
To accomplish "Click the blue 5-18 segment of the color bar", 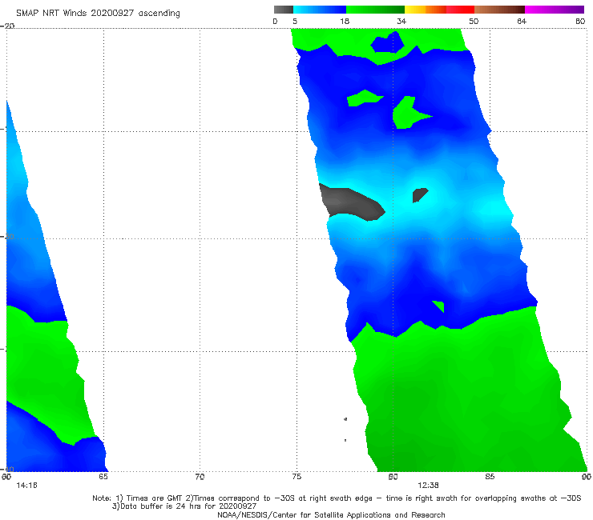I will point(320,10).
